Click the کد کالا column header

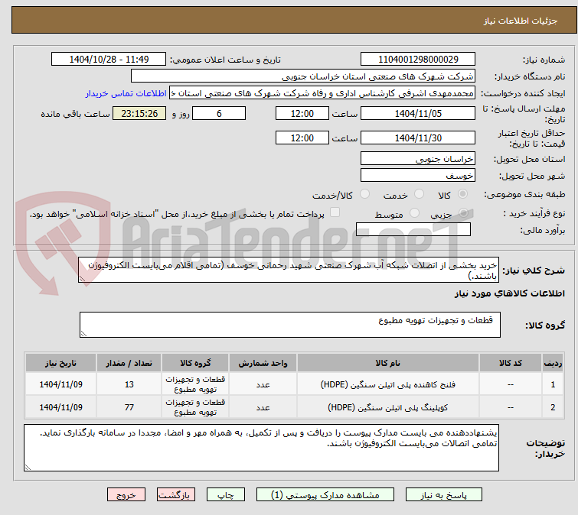tap(510, 363)
